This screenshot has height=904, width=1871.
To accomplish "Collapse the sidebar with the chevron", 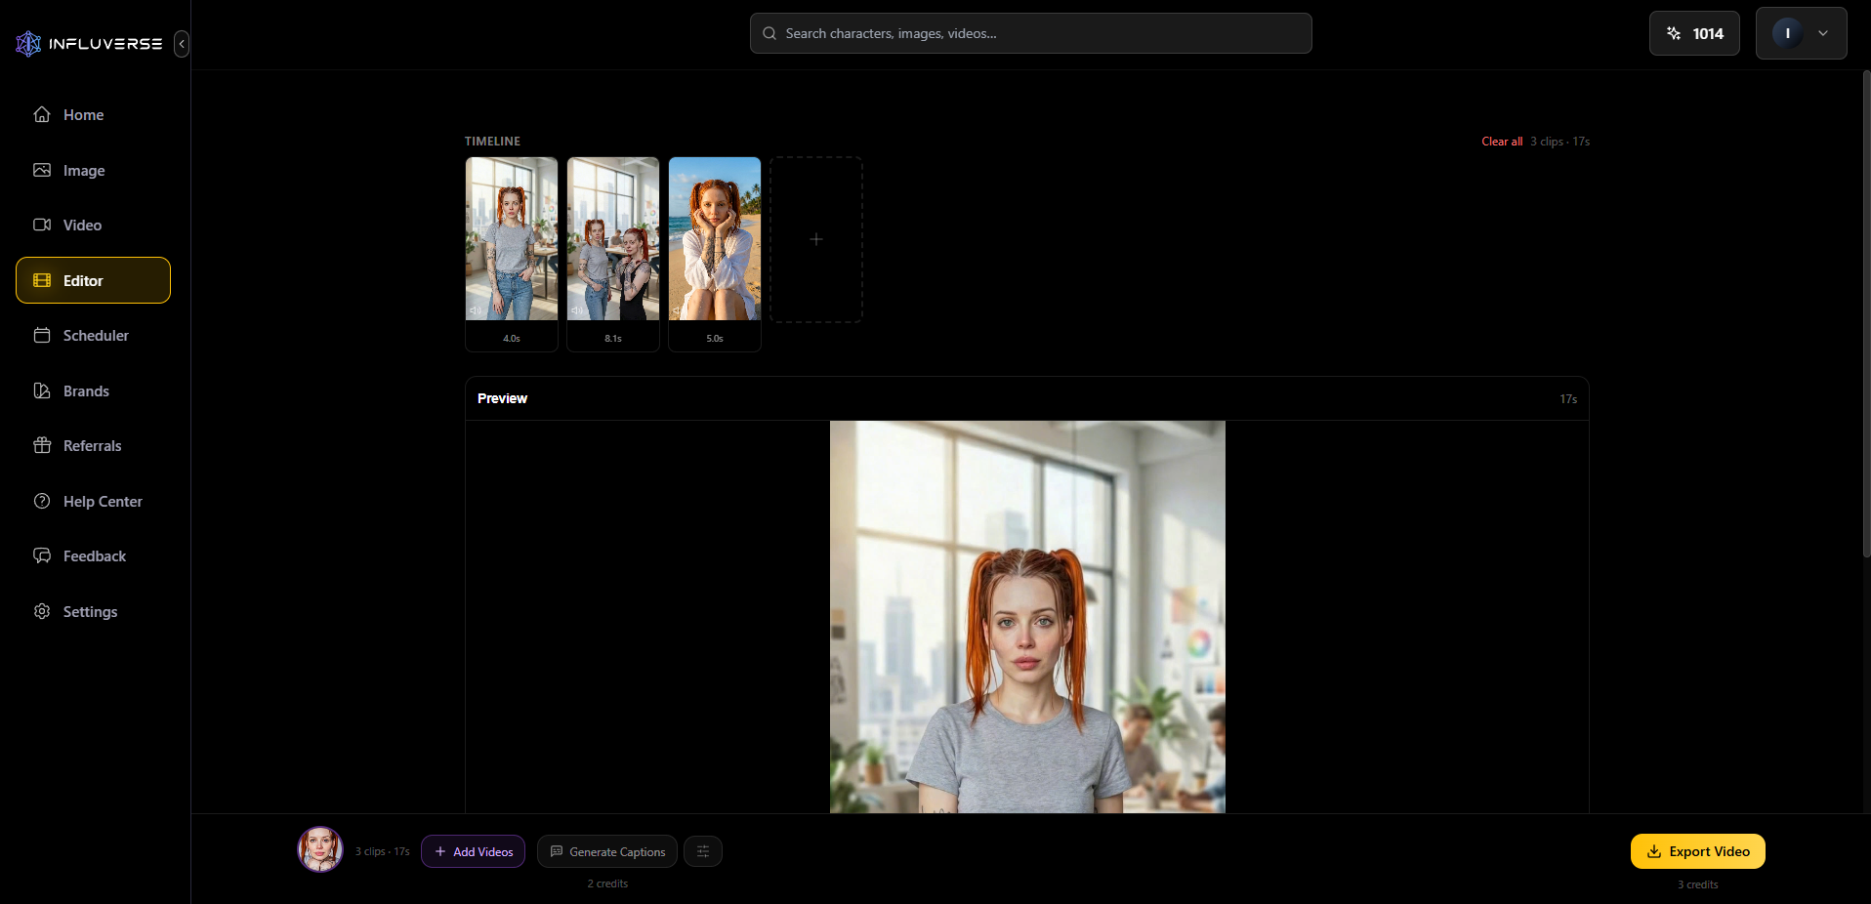I will click(x=182, y=44).
